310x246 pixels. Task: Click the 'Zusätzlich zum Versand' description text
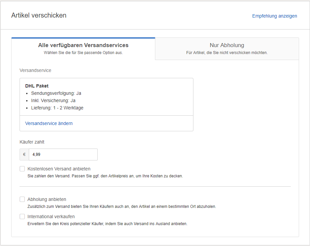point(122,207)
